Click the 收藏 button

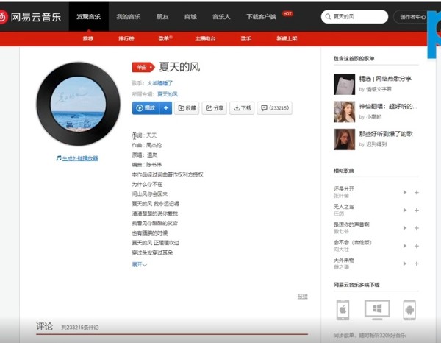187,108
